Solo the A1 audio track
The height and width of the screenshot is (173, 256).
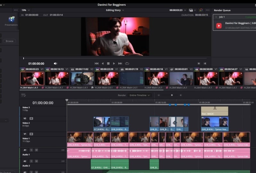(x=31, y=150)
